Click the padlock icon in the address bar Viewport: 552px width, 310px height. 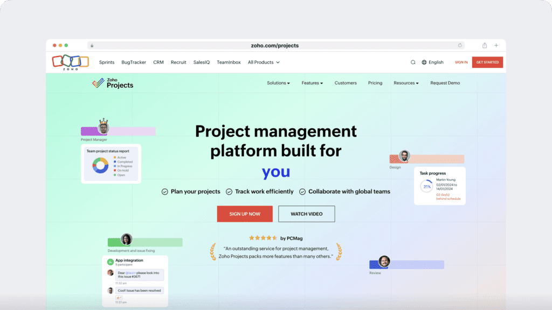[92, 45]
